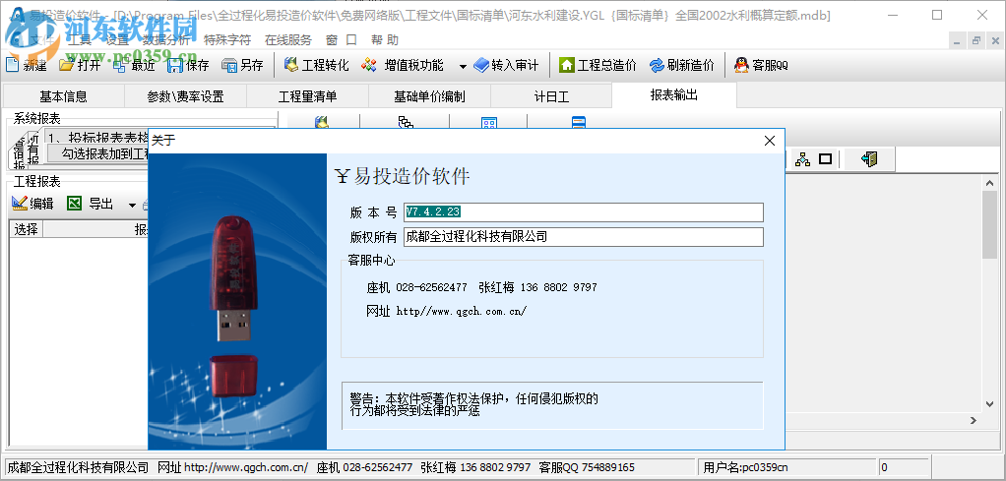The image size is (1006, 481).
Task: Open the 工程转化 conversion tool
Action: click(316, 65)
